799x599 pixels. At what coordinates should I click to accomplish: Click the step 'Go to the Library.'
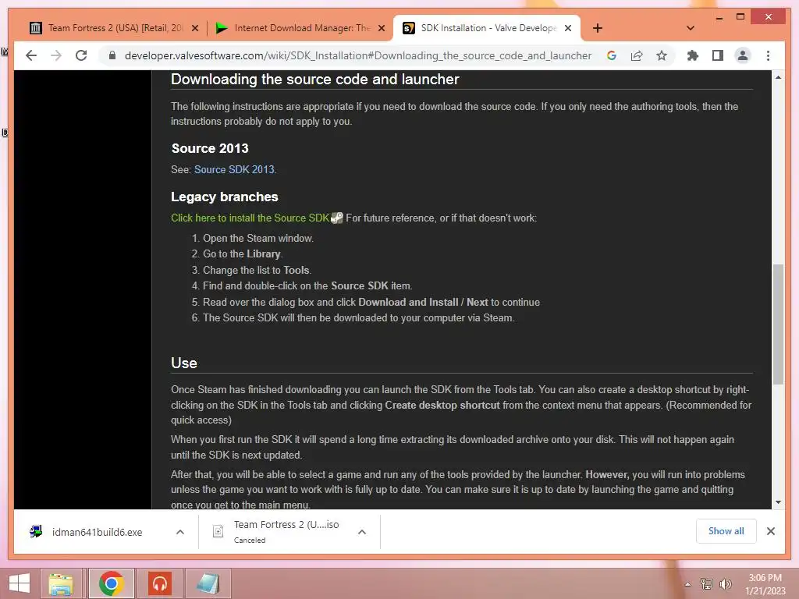[243, 254]
